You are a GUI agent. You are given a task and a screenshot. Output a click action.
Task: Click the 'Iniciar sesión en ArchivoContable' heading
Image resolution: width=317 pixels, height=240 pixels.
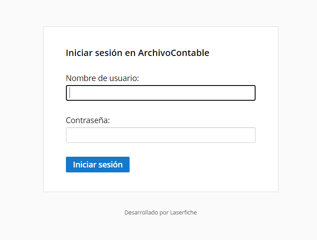(138, 53)
